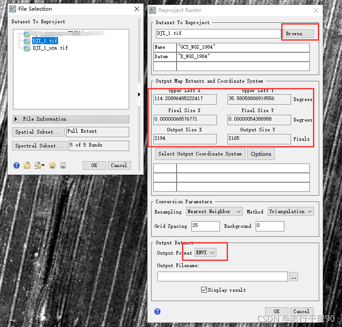Click the output filename browse ellipsis button

[x=293, y=277]
